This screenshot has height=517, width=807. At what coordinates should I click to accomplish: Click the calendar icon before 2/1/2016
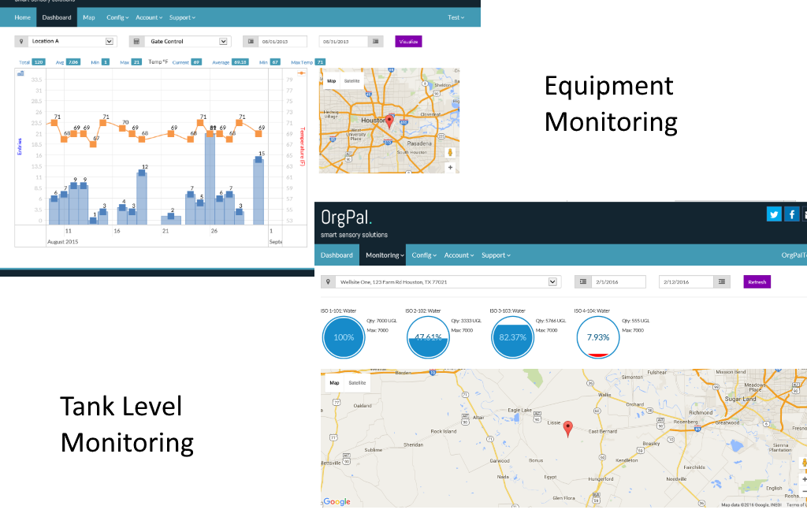(582, 281)
